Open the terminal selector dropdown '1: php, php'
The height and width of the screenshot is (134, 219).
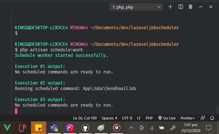(136, 7)
